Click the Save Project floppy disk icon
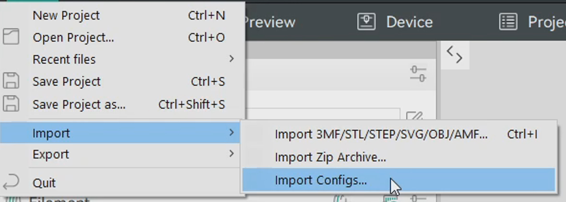 click(11, 81)
